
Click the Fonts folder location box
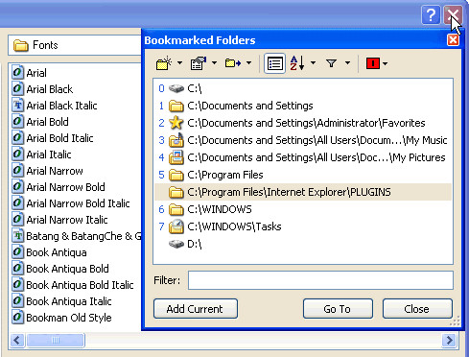point(75,45)
